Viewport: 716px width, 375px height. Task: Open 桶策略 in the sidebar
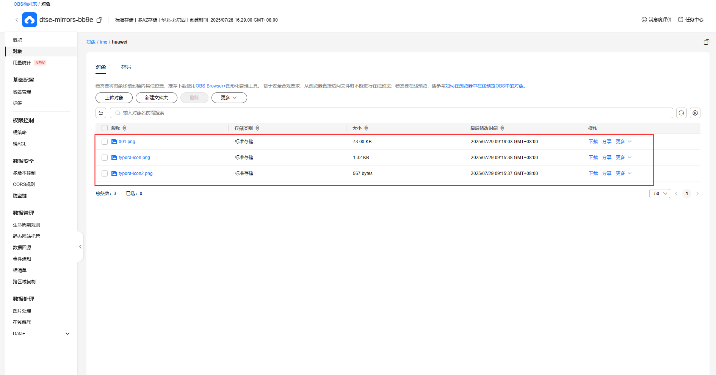click(x=20, y=133)
